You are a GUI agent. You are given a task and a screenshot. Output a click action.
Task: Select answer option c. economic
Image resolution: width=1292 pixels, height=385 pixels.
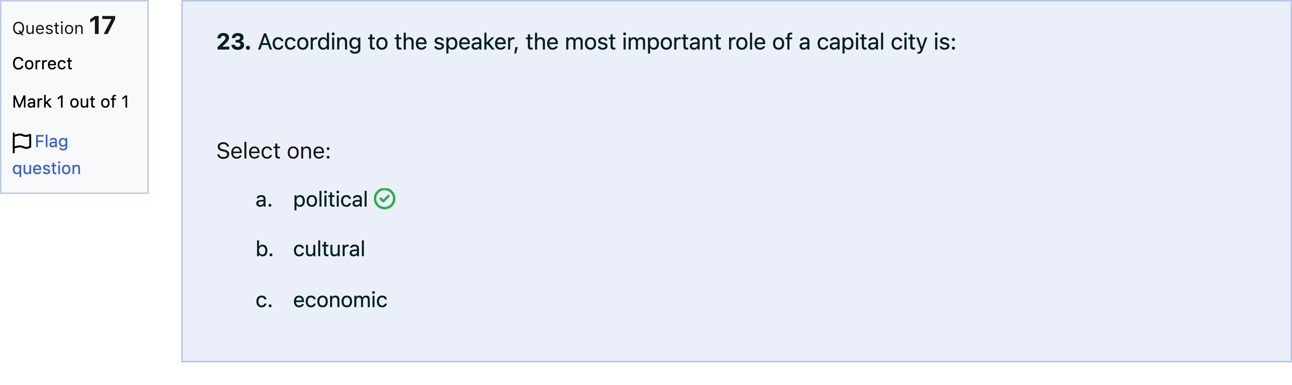tap(321, 300)
